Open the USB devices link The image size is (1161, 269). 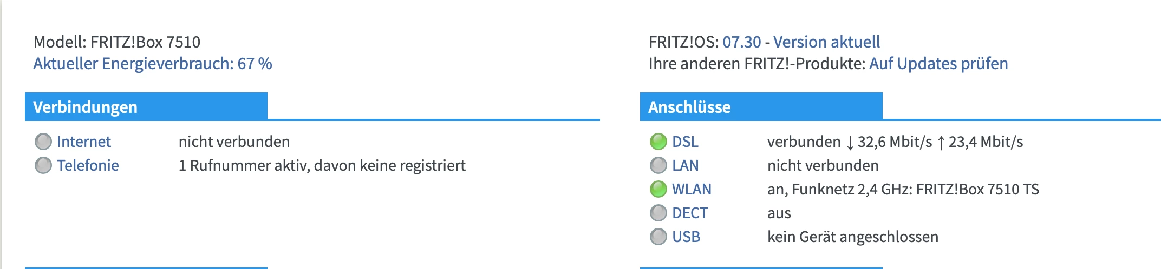click(686, 237)
